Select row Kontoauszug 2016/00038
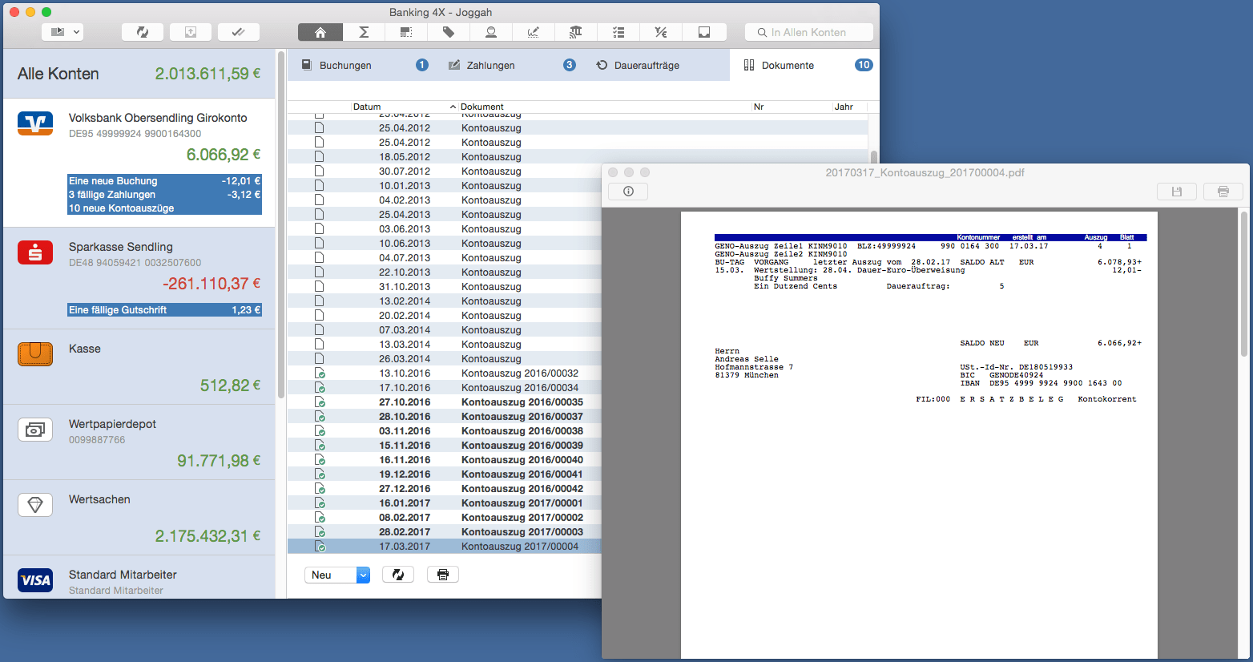This screenshot has height=662, width=1253. tap(445, 431)
